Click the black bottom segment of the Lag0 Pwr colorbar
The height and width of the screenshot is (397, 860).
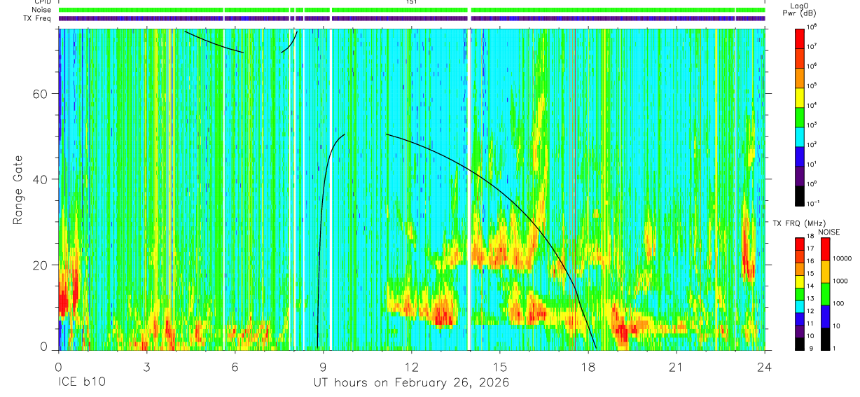(800, 195)
